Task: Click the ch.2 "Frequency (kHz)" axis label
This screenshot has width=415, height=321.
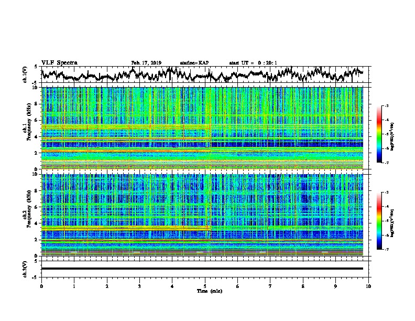Action: (29, 209)
